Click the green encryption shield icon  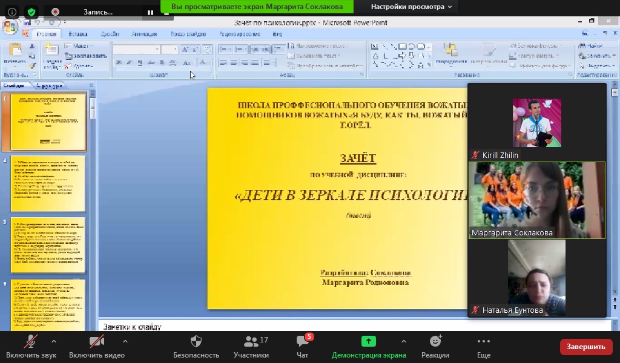[x=31, y=11]
